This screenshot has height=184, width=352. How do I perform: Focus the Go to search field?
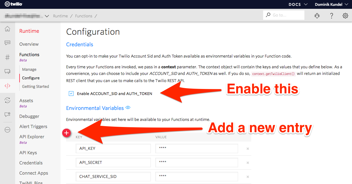(284, 15)
